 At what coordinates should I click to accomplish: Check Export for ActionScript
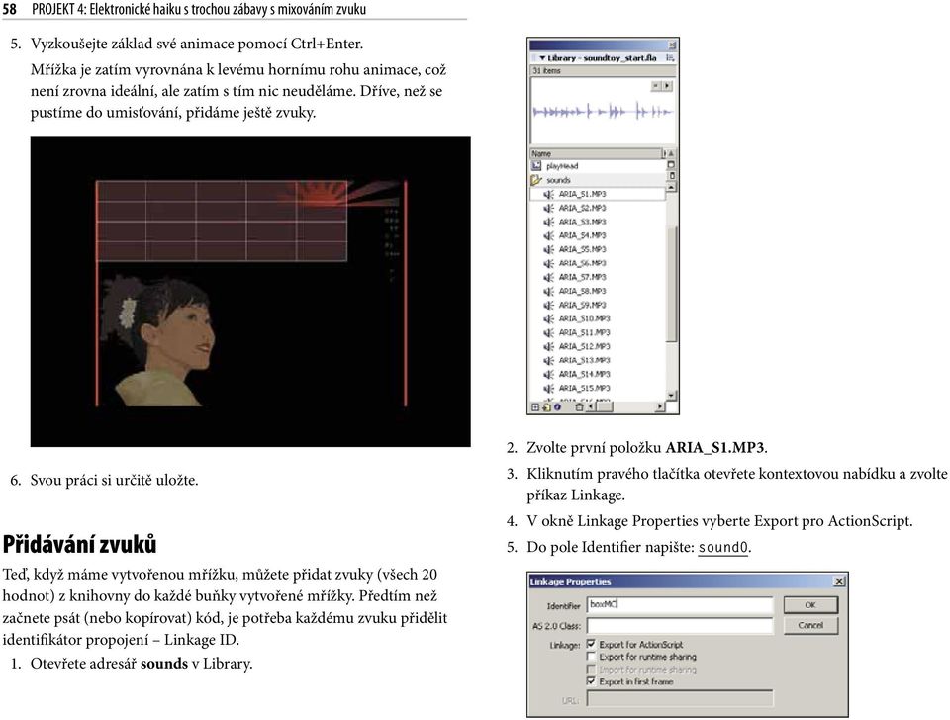click(592, 644)
